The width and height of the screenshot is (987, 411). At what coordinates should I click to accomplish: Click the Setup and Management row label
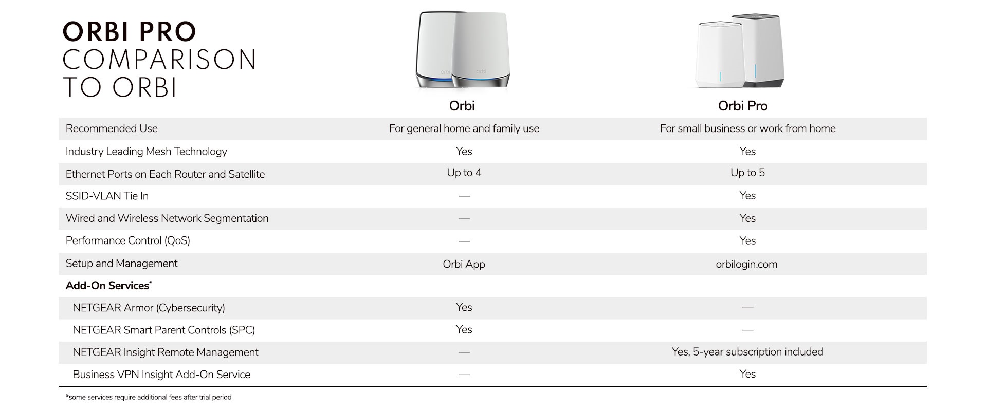pyautogui.click(x=121, y=264)
